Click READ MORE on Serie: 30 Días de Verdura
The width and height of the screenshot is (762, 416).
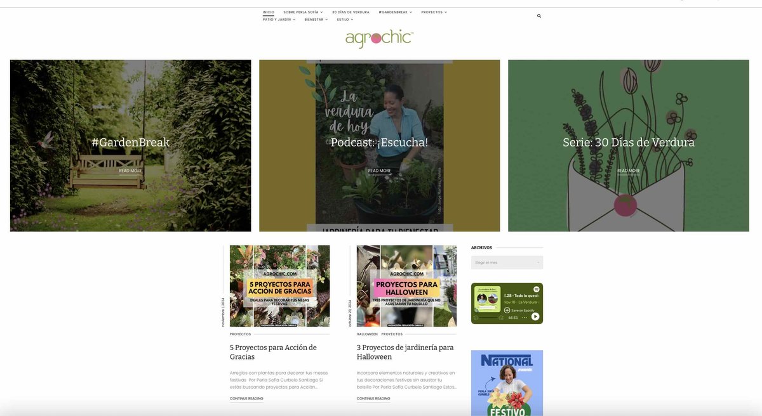627,170
